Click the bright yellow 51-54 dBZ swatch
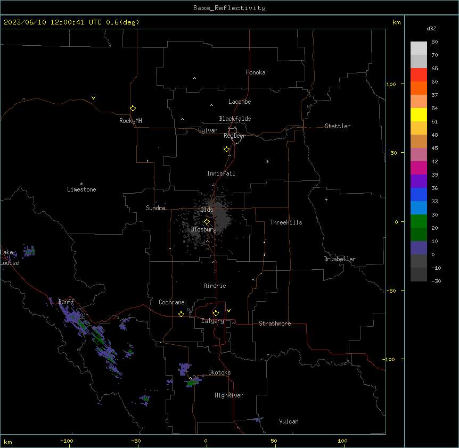Screen dimensions: 459x448 tap(419, 114)
